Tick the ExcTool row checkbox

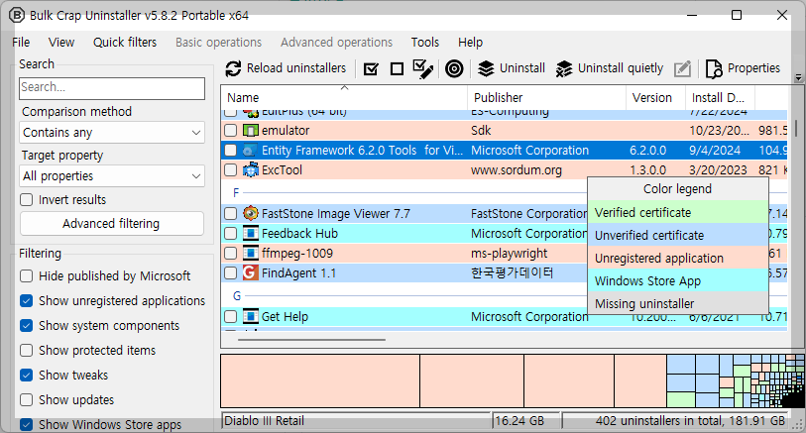231,170
